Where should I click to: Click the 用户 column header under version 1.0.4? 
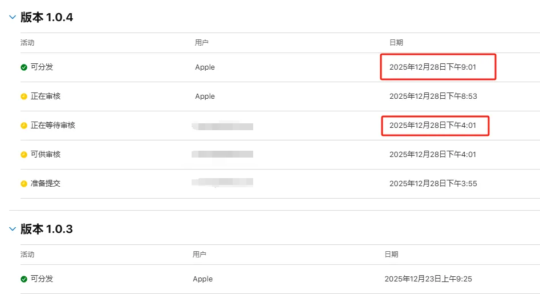(x=202, y=43)
